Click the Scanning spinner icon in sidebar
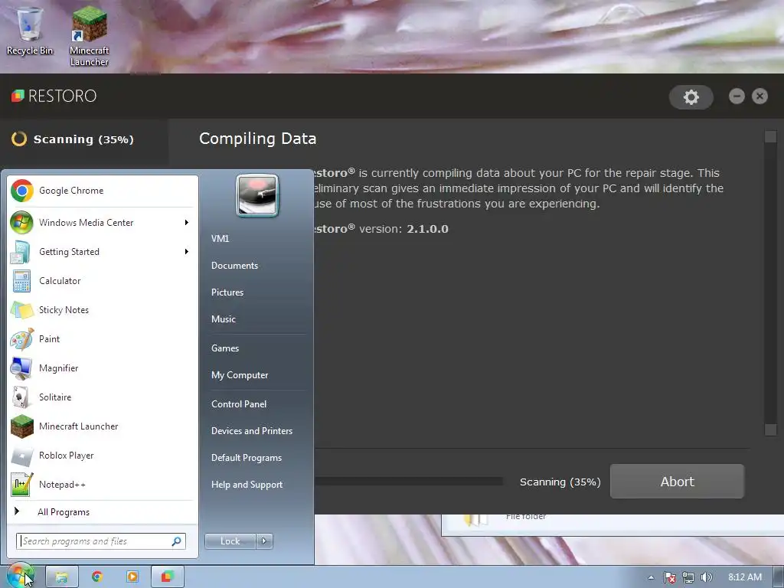Screen dimensions: 784x588 19,139
